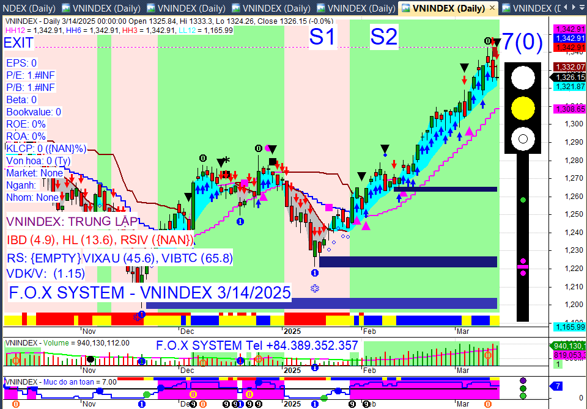This screenshot has width=587, height=409.
Task: Click 'F.O.X SYSTEM - VNINDEX 3/14/2025' title
Action: [150, 292]
